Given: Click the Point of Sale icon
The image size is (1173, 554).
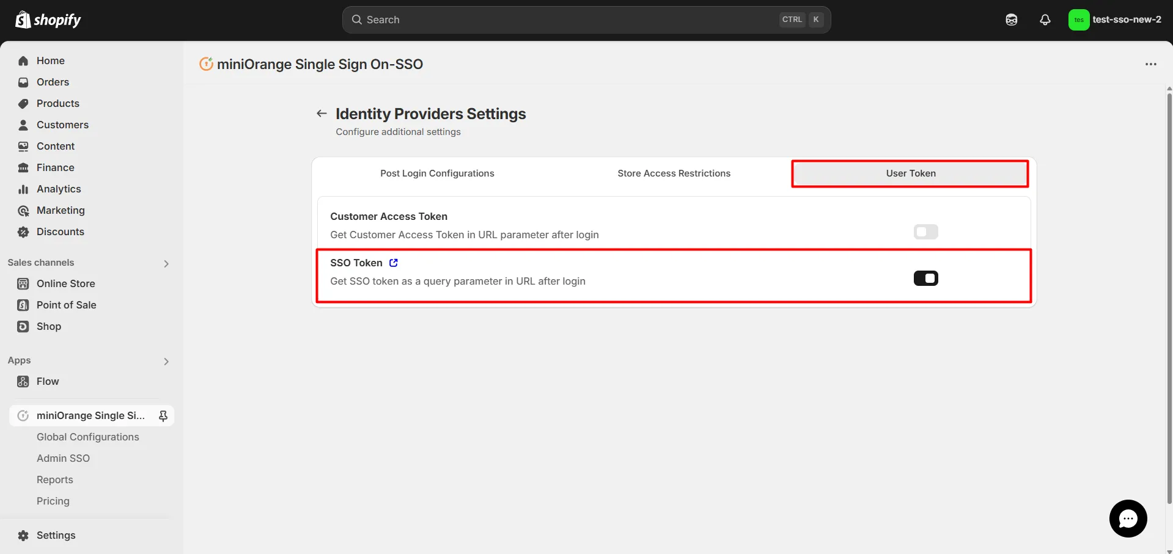Looking at the screenshot, I should click(x=23, y=305).
